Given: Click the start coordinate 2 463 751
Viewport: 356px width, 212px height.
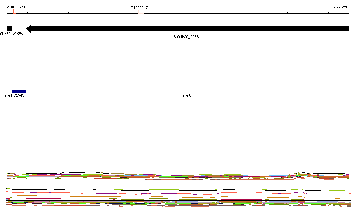Looking at the screenshot, I should click(x=16, y=7).
